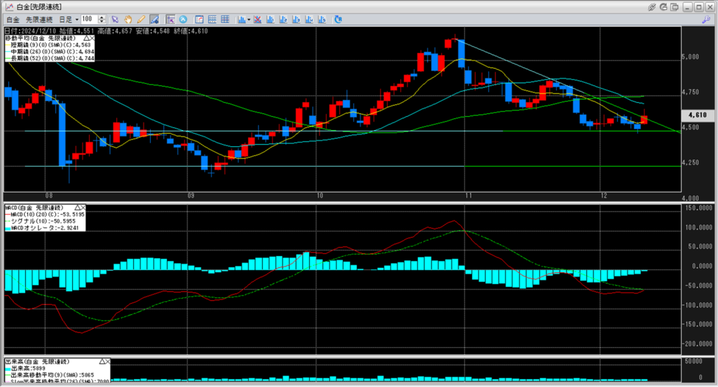The height and width of the screenshot is (387, 718).
Task: Click the delete indicator icon with red X
Action: pos(259,19)
